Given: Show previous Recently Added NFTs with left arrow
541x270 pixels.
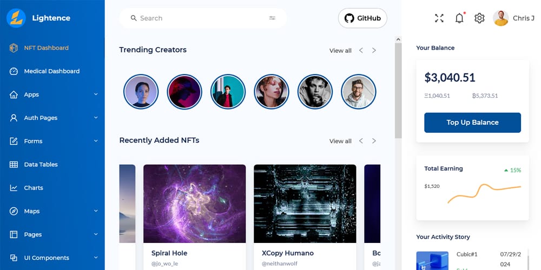Looking at the screenshot, I should click(x=361, y=141).
